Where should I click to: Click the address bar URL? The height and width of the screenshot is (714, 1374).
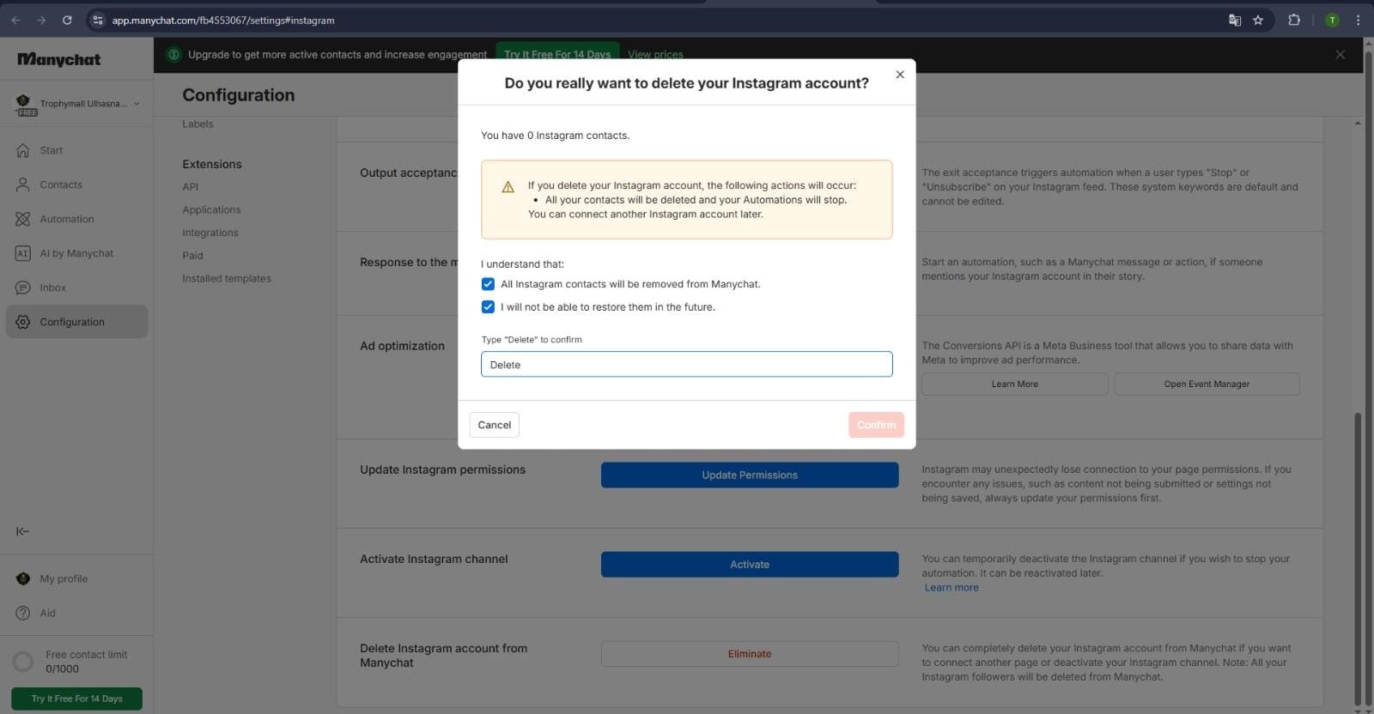pyautogui.click(x=223, y=20)
